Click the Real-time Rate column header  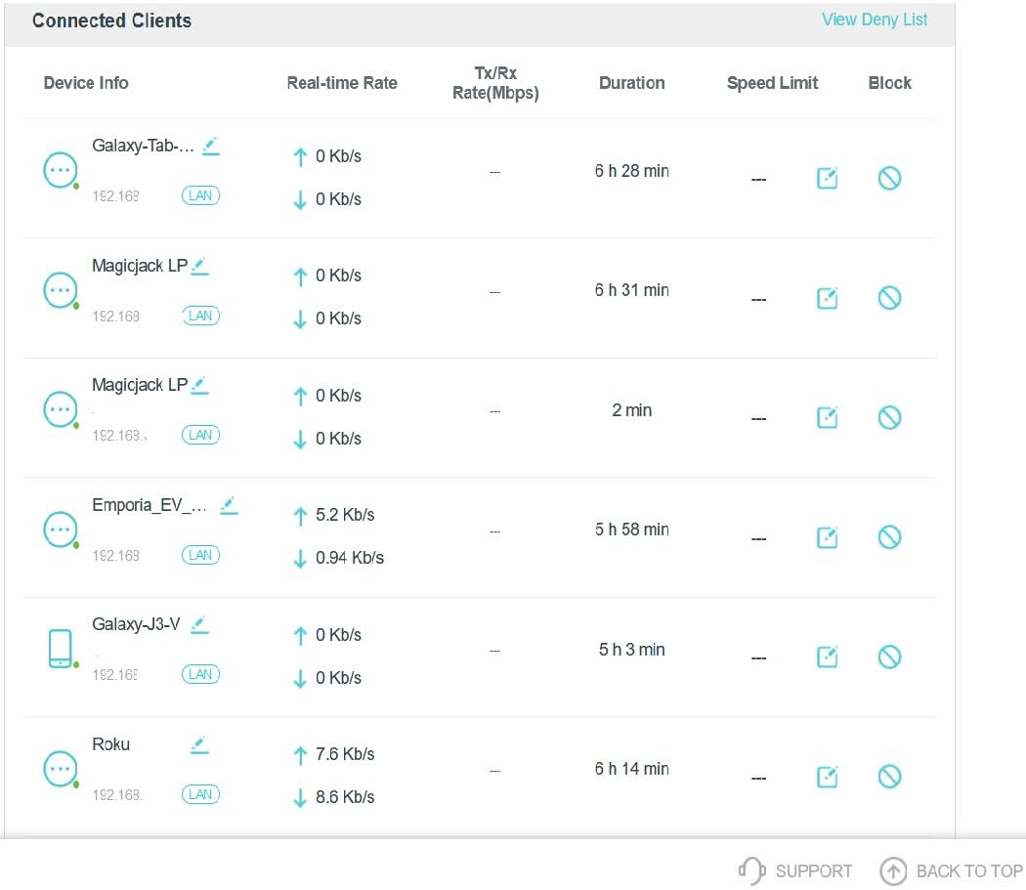point(342,83)
